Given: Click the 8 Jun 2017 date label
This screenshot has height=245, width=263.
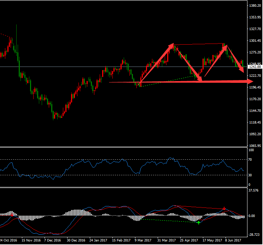Looking at the screenshot, I should 233,240.
